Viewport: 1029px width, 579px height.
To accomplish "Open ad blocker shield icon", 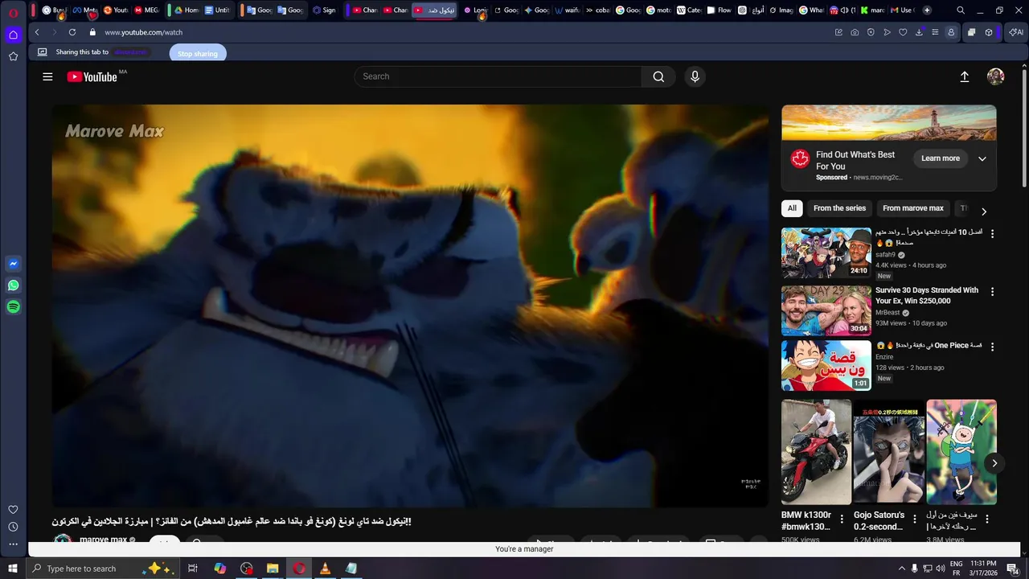I will (x=871, y=32).
